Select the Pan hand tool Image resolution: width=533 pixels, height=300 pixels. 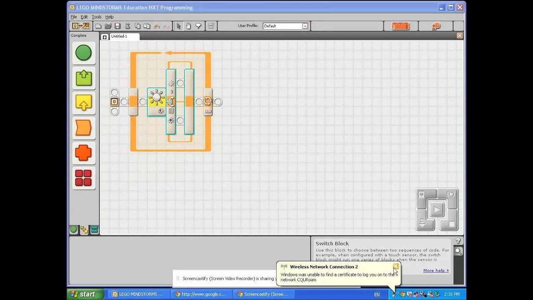(x=188, y=26)
